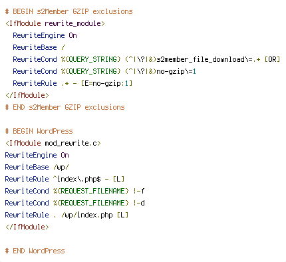This screenshot has height=262, width=286.
Task: Click 'RewriteEngine On' in s2Member block
Action: (45, 35)
